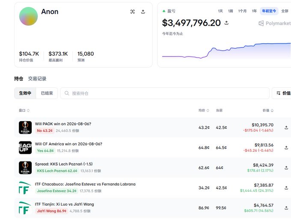Select the 1周 time range

(230, 11)
